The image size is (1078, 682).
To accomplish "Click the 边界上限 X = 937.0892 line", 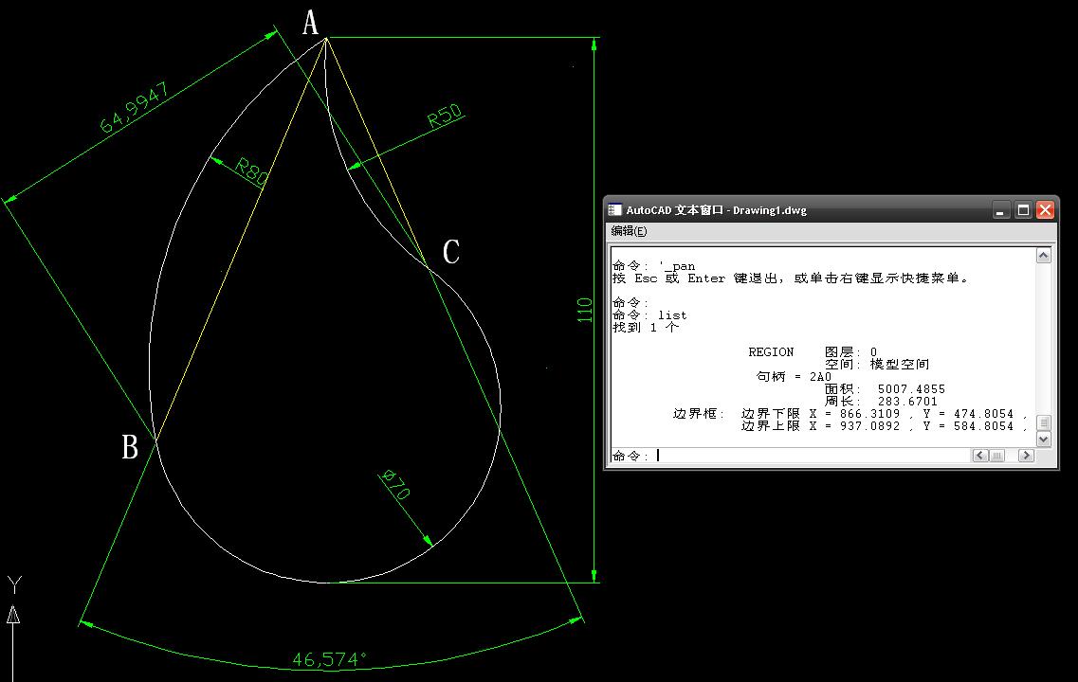I will (x=884, y=426).
